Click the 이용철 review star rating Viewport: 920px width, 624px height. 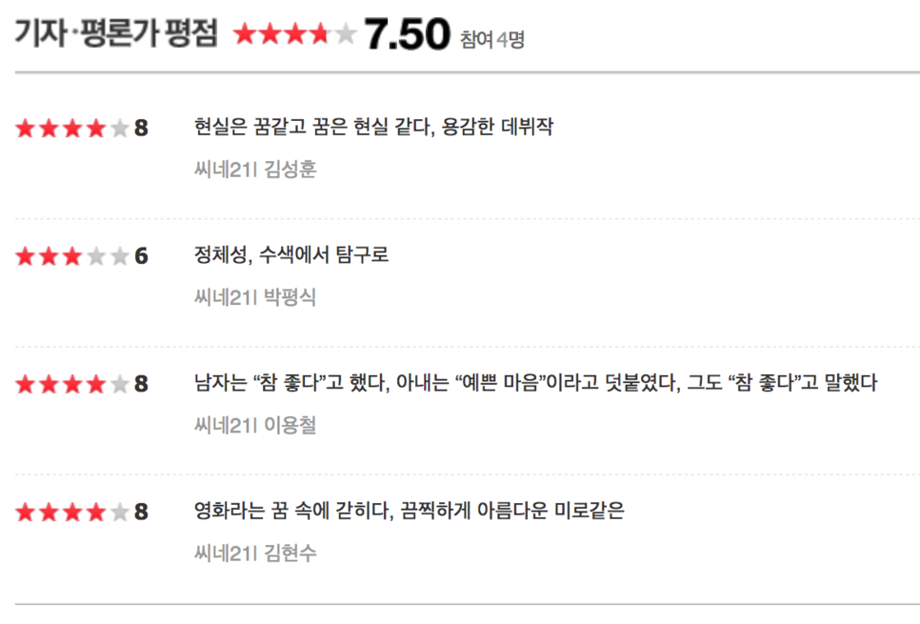(x=72, y=384)
